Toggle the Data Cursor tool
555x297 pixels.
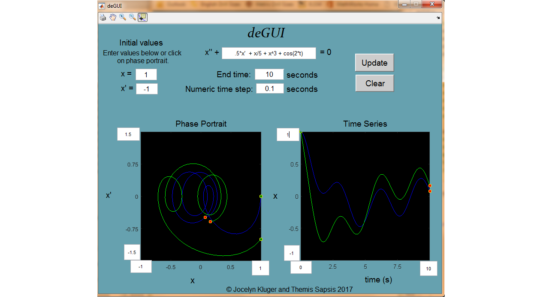coord(142,17)
